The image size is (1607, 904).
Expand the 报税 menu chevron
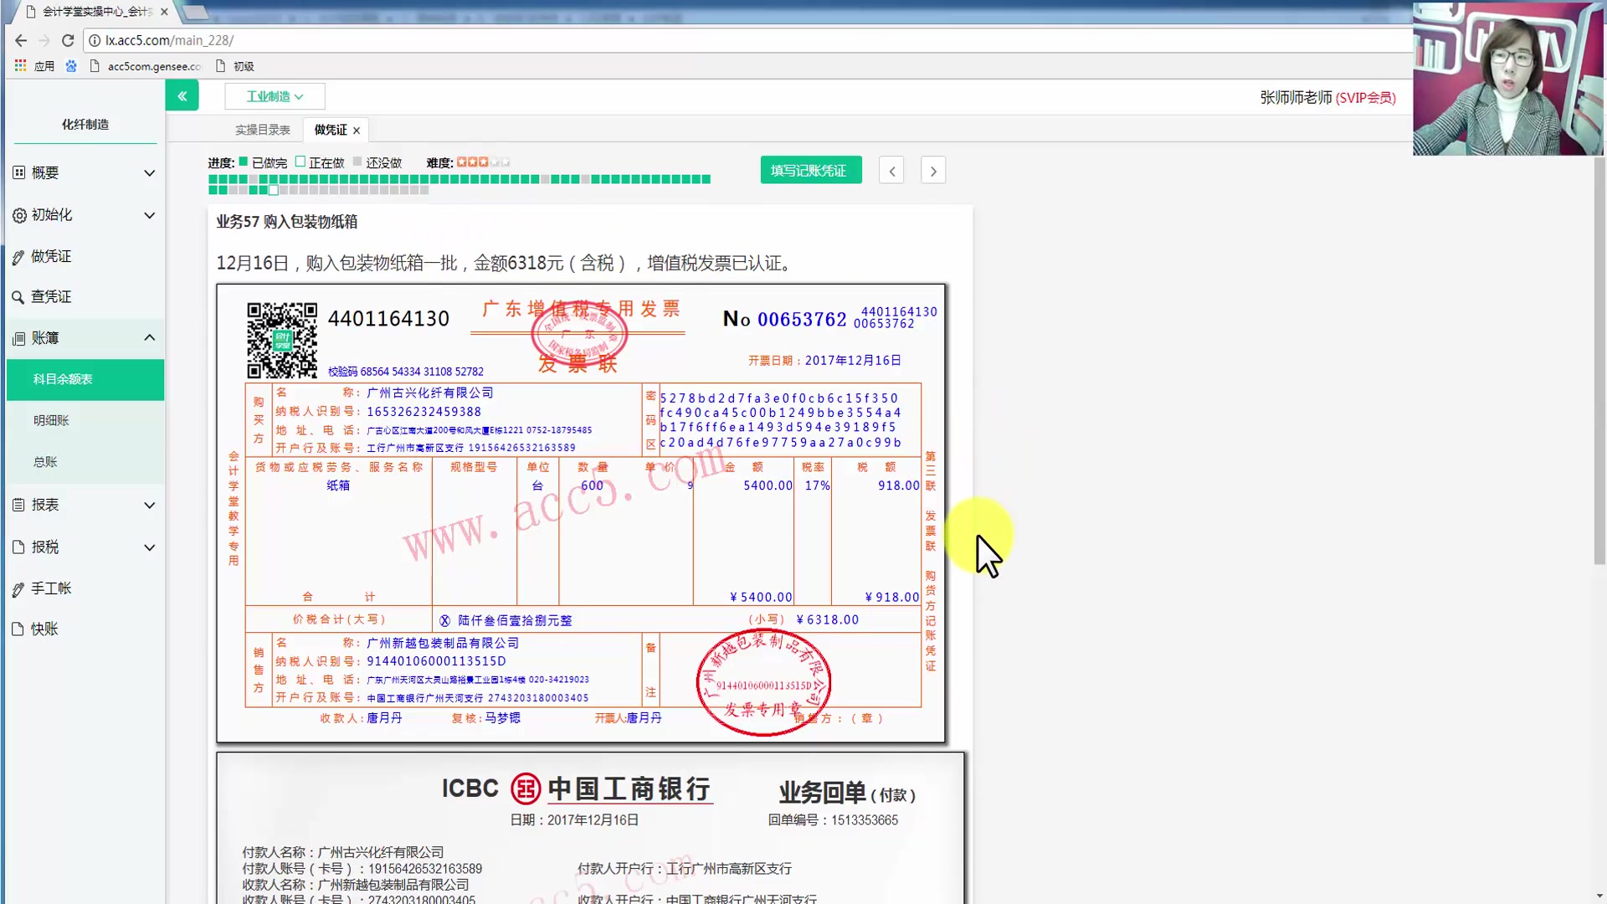point(149,547)
